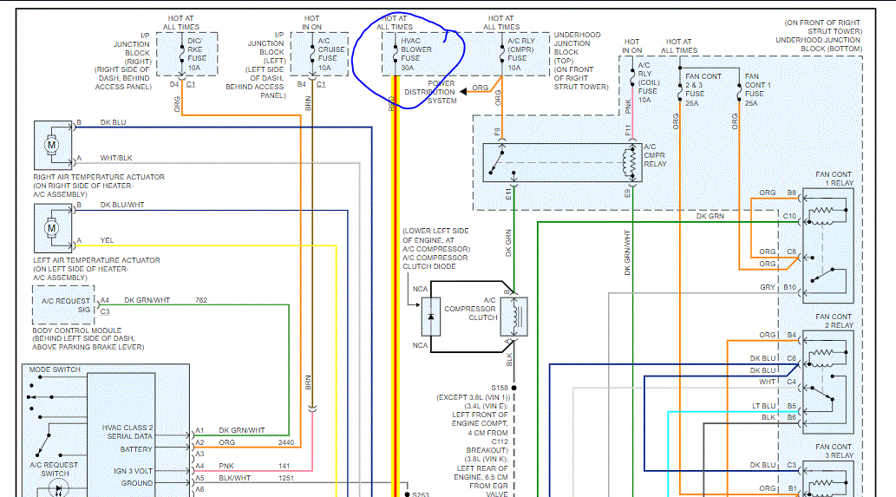The width and height of the screenshot is (896, 497).
Task: Select the 'S158' splice label
Action: coord(500,388)
